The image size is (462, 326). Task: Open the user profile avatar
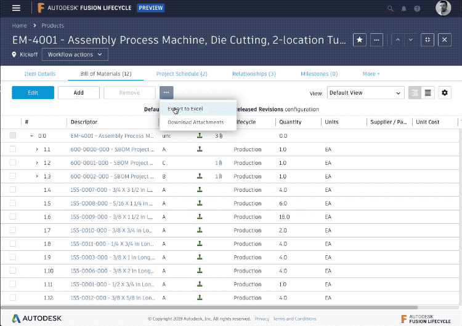click(443, 8)
